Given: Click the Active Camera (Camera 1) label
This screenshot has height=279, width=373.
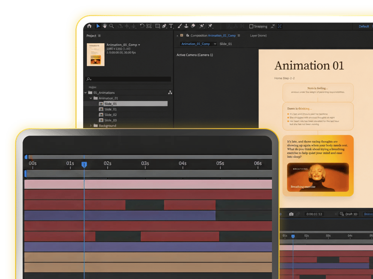Looking at the screenshot, I should [195, 55].
